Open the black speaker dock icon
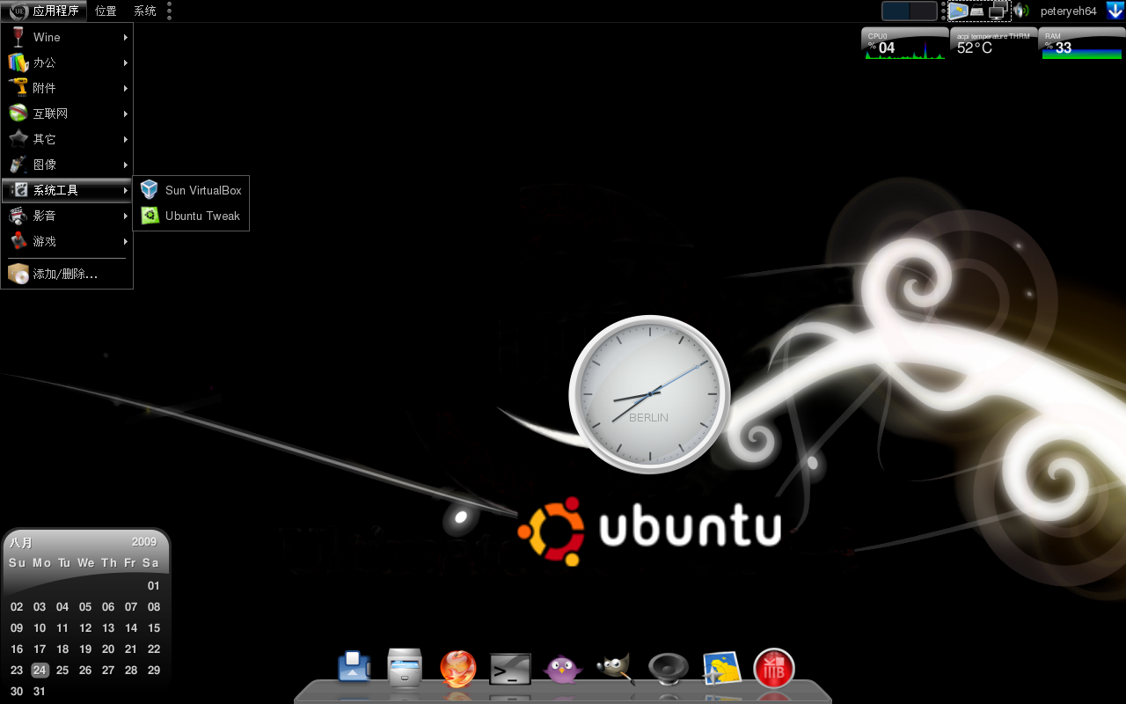Screen dimensions: 1126x704 click(x=669, y=669)
